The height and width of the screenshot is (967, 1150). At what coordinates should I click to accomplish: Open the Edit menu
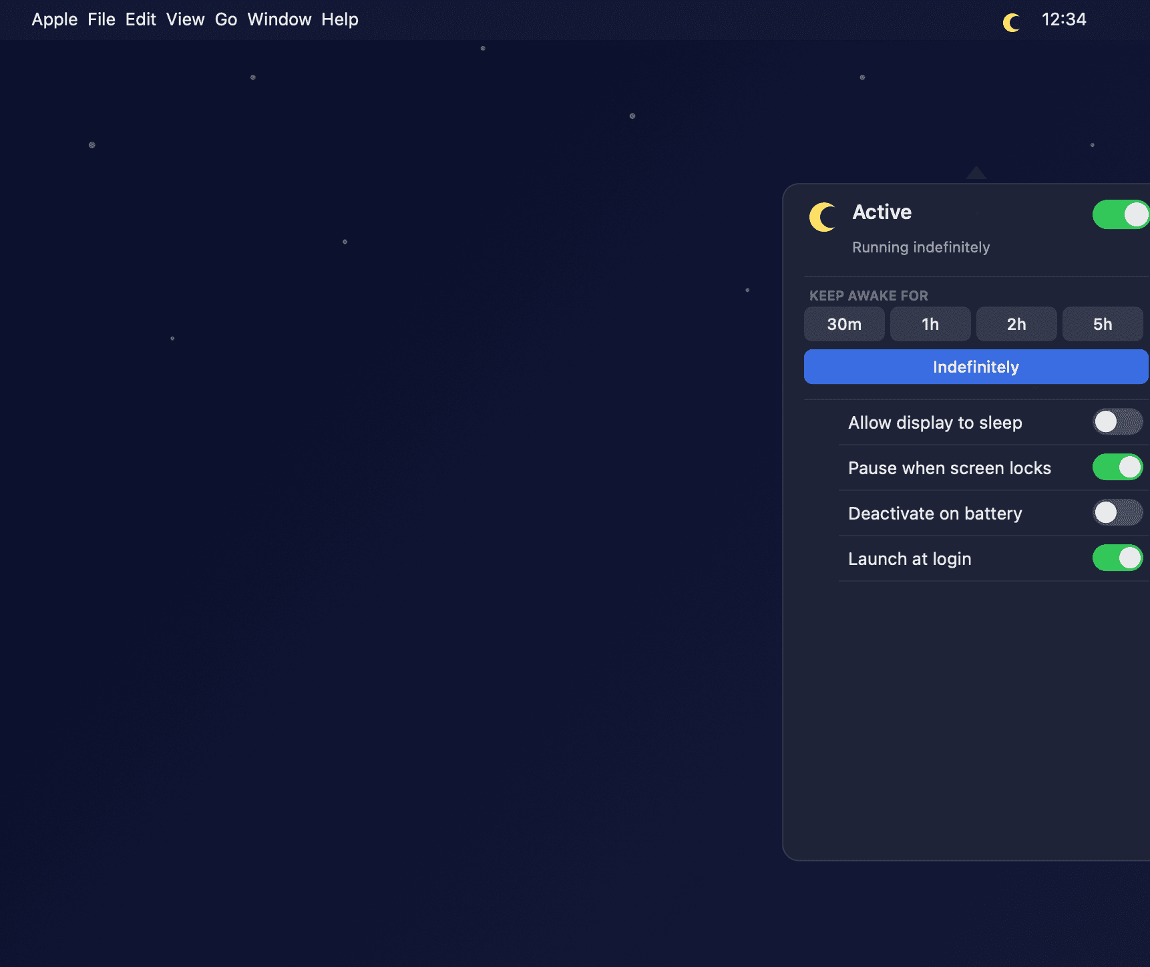[x=141, y=19]
